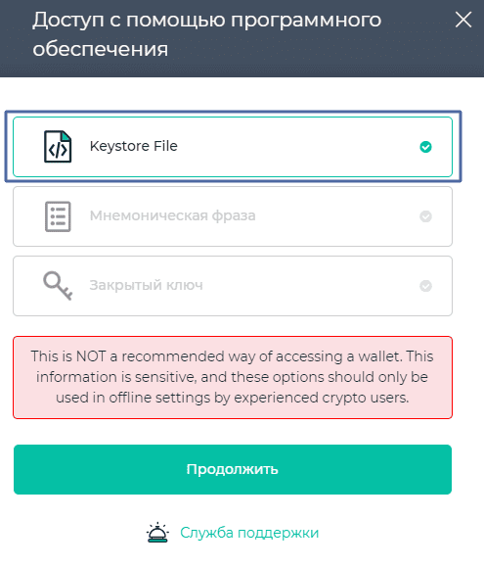
Task: Choose the Keystore File card's empty area
Action: point(296,147)
